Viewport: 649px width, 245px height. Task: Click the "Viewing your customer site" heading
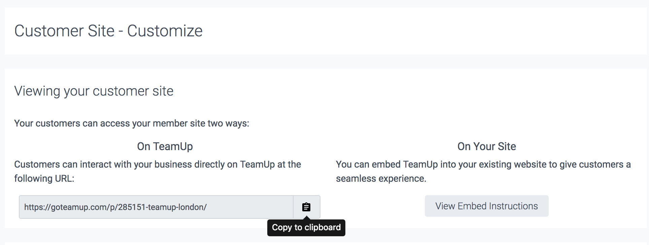coord(94,91)
